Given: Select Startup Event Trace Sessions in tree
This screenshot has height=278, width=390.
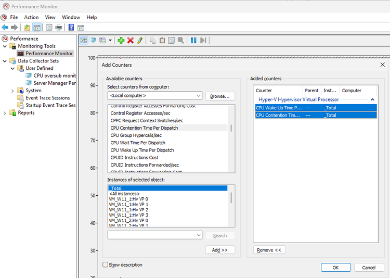Looking at the screenshot, I should (x=50, y=105).
